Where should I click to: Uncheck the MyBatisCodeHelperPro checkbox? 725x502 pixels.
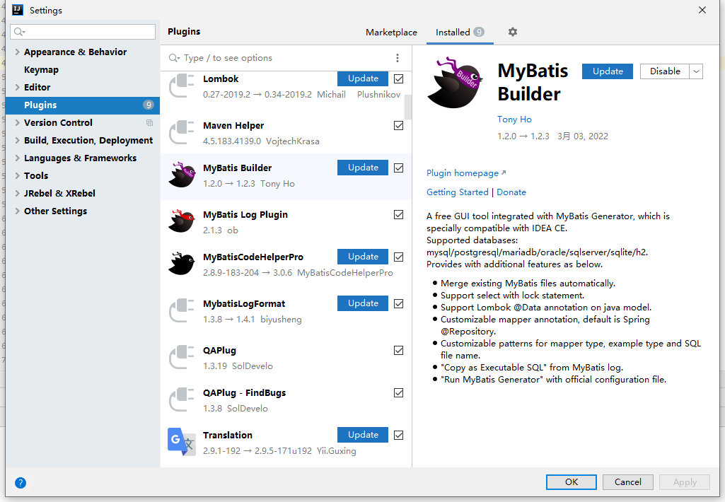[x=398, y=257]
